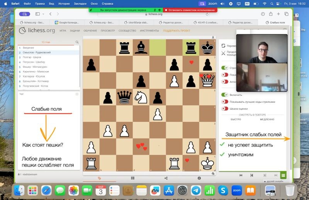Jump to first move with rewind icon
Viewport: 309px width, 200px height.
(x=241, y=175)
